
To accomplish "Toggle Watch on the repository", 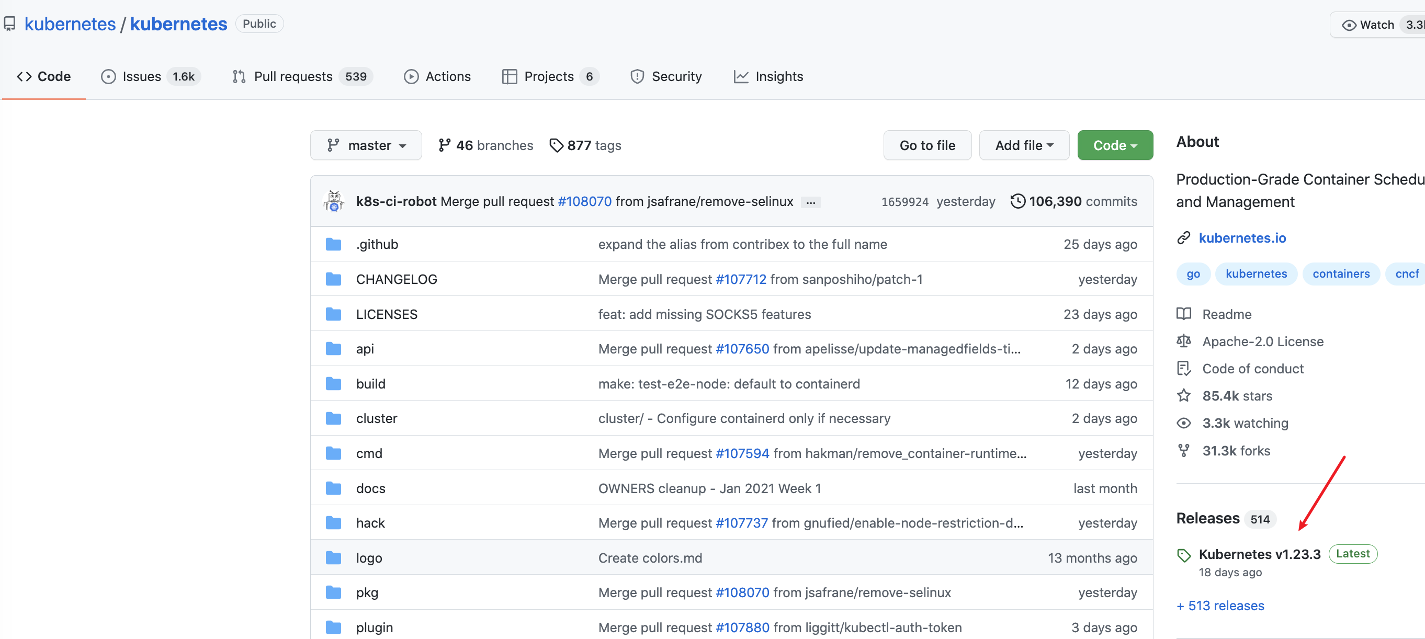I will pyautogui.click(x=1367, y=25).
